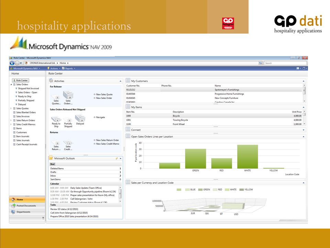Expand the Sales Return Orders tree node
This screenshot has height=248, width=330.
[x=11, y=121]
